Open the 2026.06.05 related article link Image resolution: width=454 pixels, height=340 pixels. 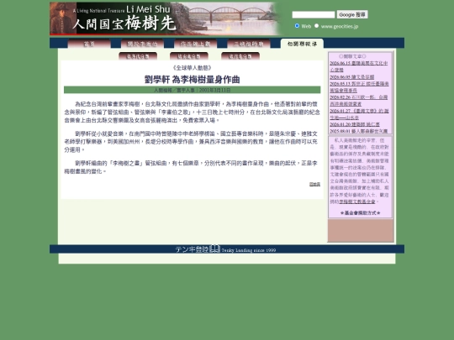coord(351,77)
